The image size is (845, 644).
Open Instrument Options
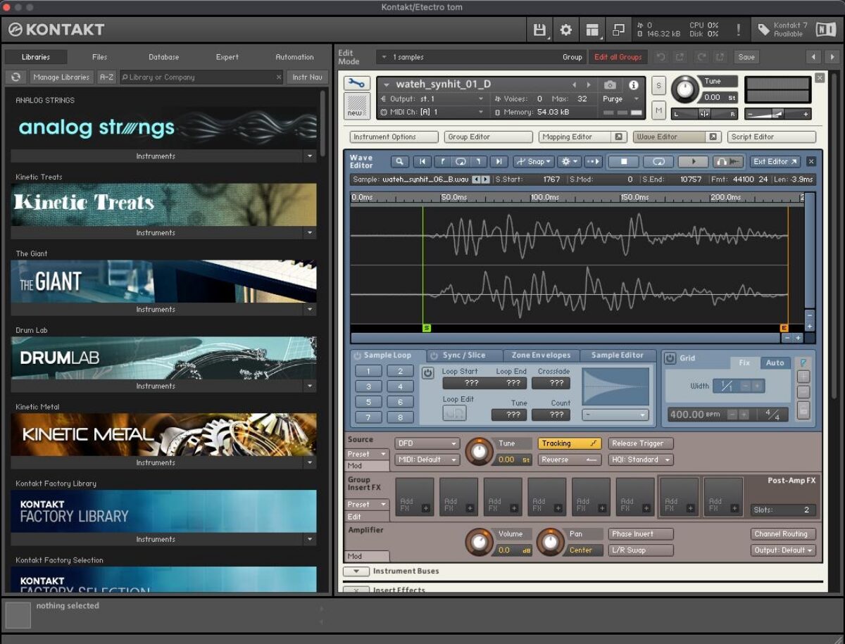393,137
